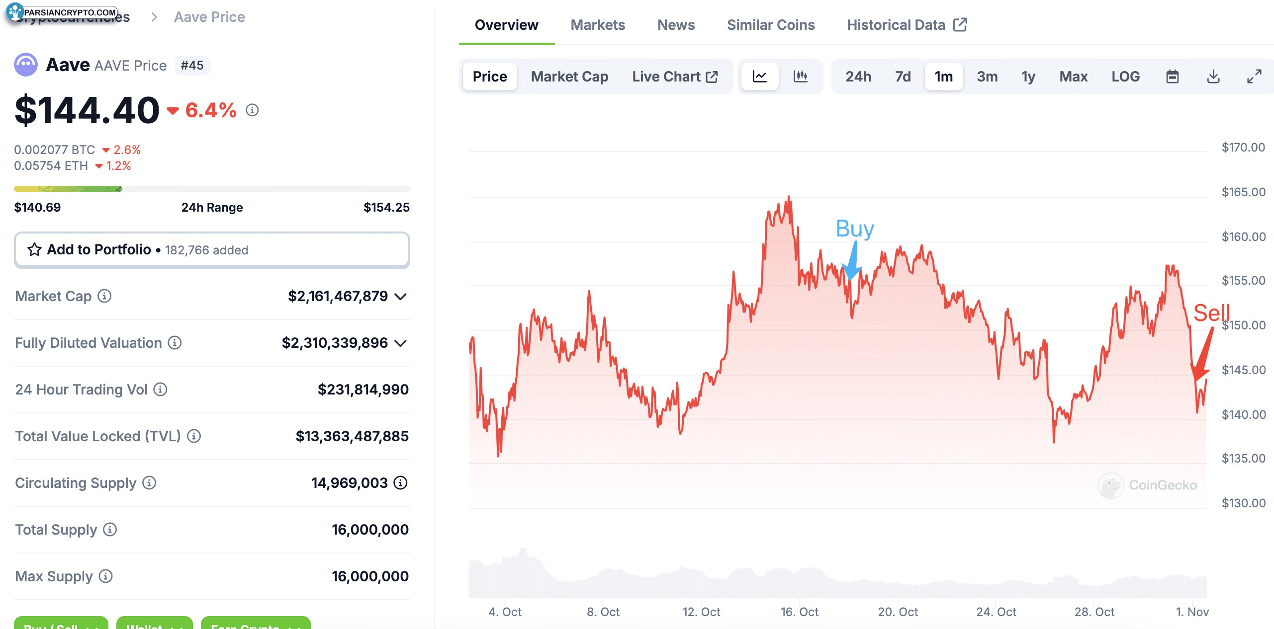Click the info icon next to 6.4% change

click(252, 110)
